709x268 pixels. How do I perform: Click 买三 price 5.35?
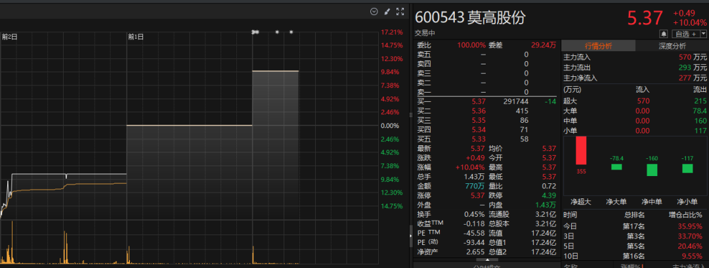coord(478,120)
